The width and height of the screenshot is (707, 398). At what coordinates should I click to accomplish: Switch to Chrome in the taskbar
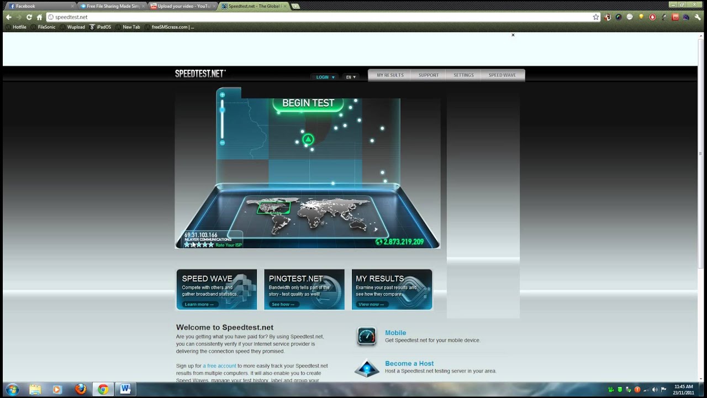[103, 389]
